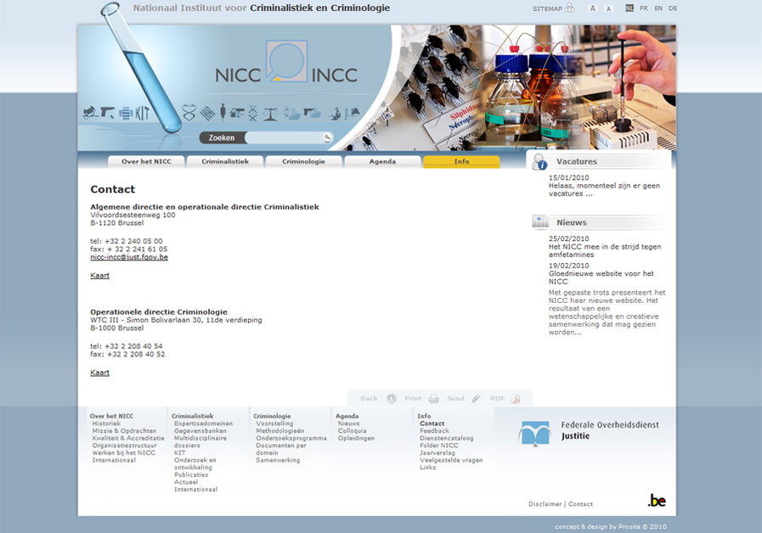
Task: Open Missie & Opdrachten footer link
Action: pyautogui.click(x=124, y=431)
